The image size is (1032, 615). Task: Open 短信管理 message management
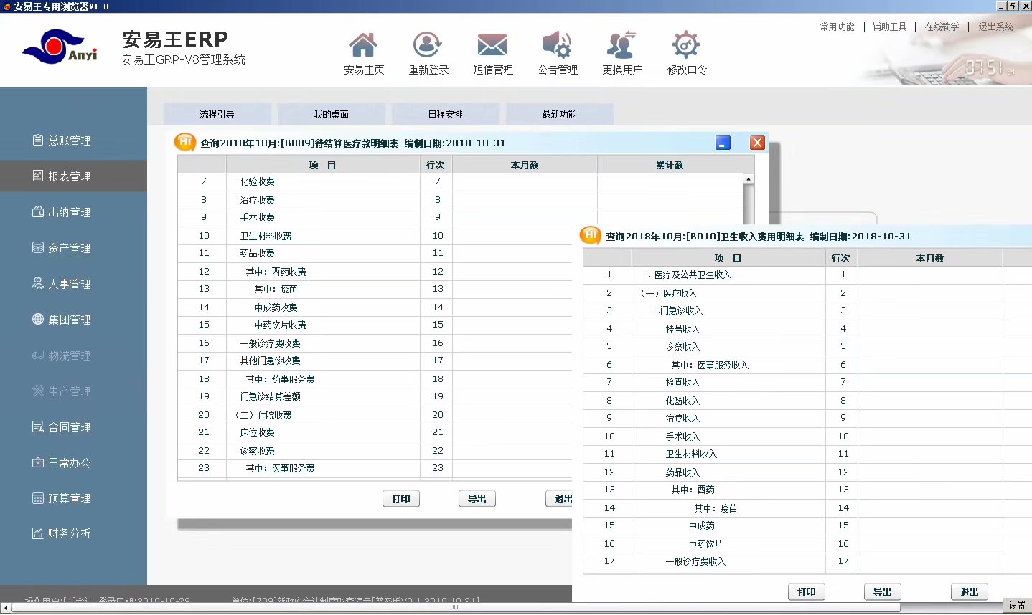[x=493, y=54]
